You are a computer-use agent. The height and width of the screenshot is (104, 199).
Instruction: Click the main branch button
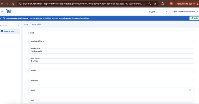(194, 18)
